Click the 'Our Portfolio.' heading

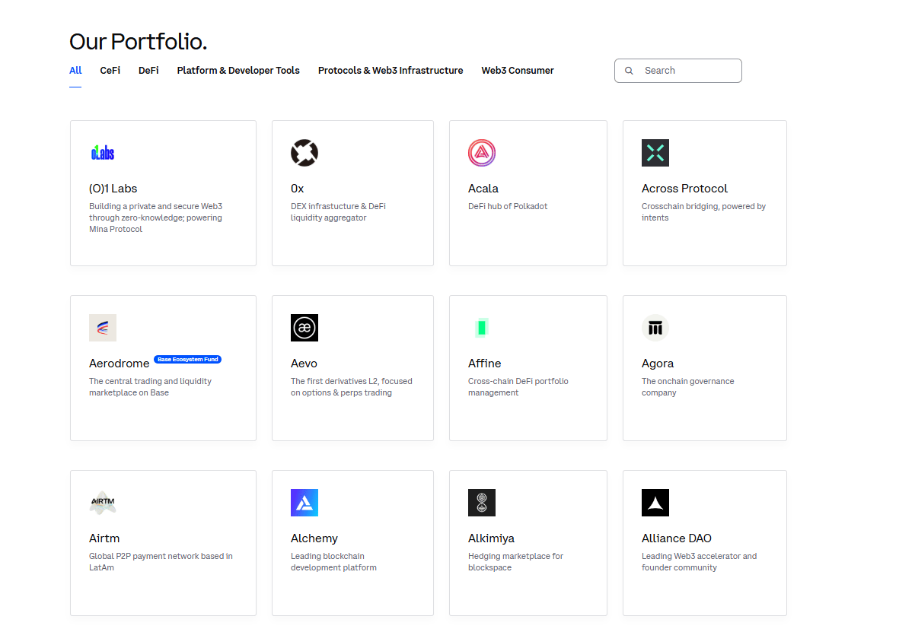[139, 42]
